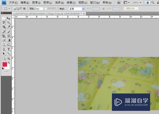The image size is (159, 114).
Task: Click the Hand tool in application bar
Action: click(148, 3)
